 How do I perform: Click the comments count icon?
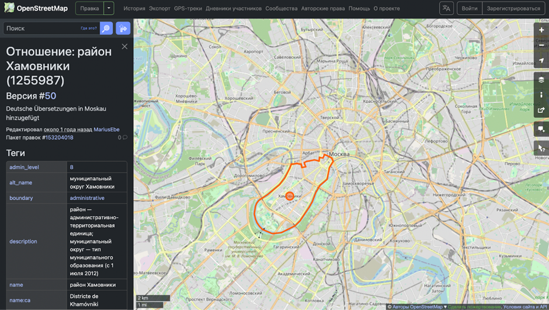[125, 138]
